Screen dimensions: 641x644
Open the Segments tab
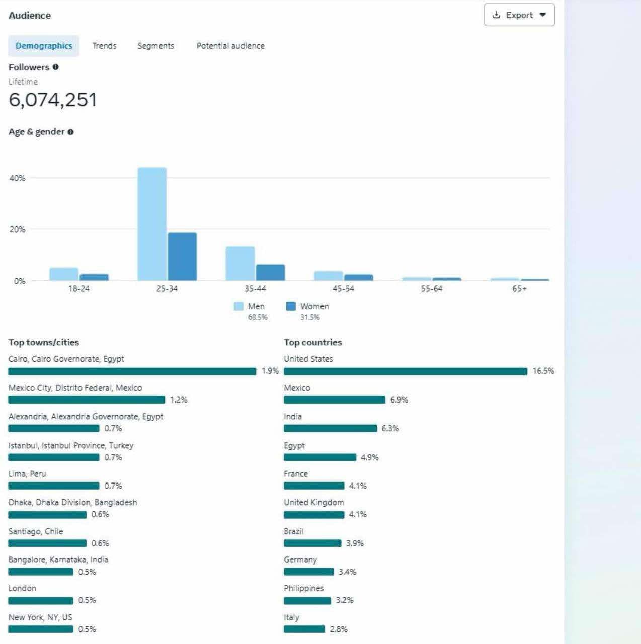(155, 46)
